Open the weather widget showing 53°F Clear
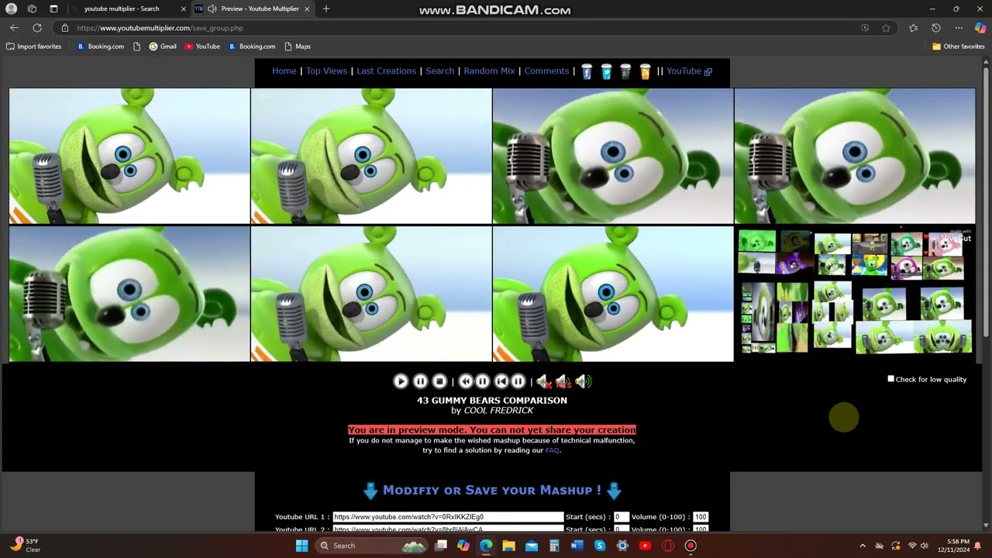 (x=25, y=546)
